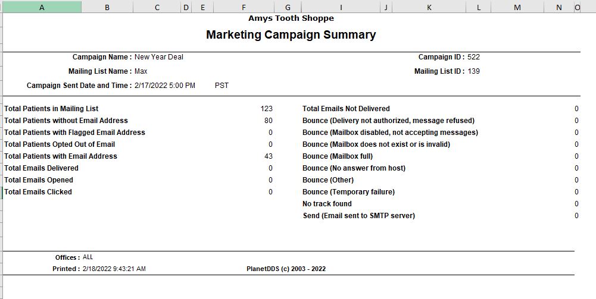Click the PlanetDDS copyright footer cell
The height and width of the screenshot is (299, 596).
point(286,269)
